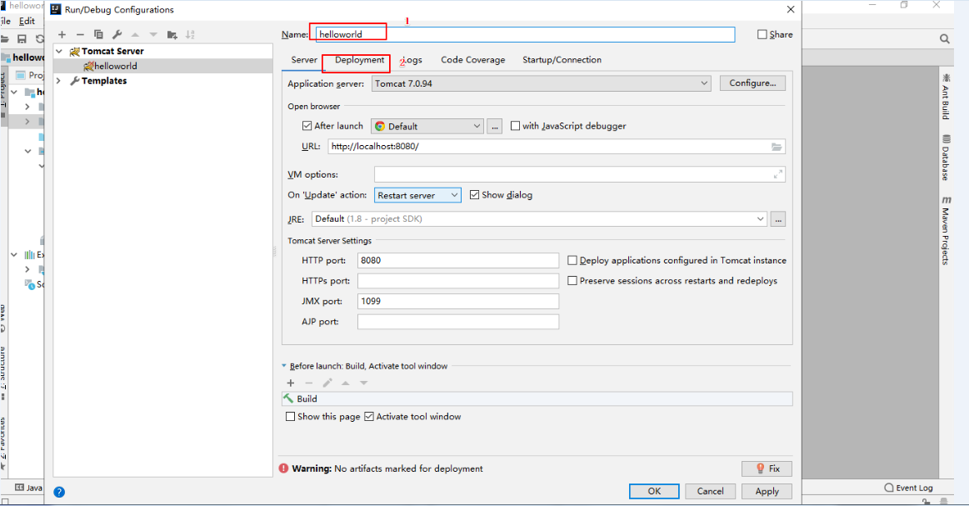Click the Configure... button
Screen dimensions: 969x506
pos(752,83)
